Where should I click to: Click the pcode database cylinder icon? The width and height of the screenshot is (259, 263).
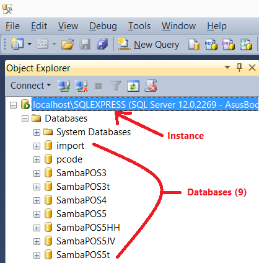(x=48, y=159)
